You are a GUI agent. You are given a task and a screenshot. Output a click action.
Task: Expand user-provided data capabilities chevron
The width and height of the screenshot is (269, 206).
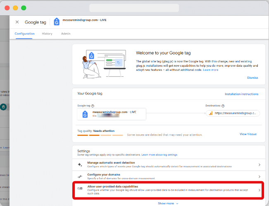tap(259, 190)
